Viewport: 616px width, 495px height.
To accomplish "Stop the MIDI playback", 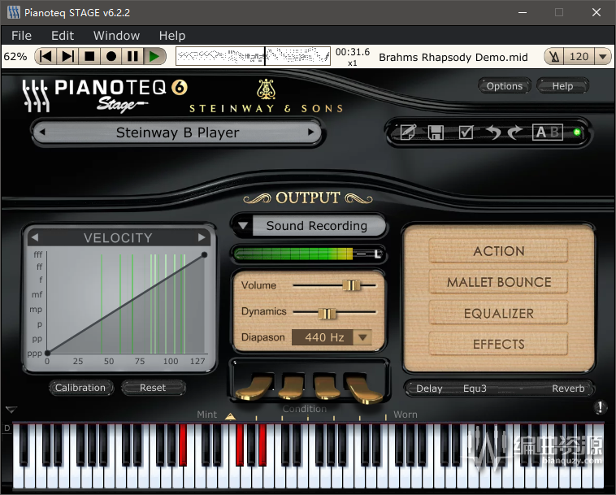I will coord(89,57).
